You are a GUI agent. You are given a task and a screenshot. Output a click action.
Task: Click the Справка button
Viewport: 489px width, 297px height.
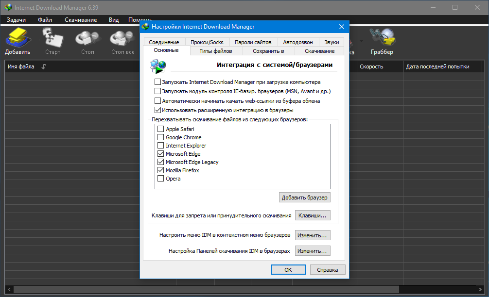328,270
